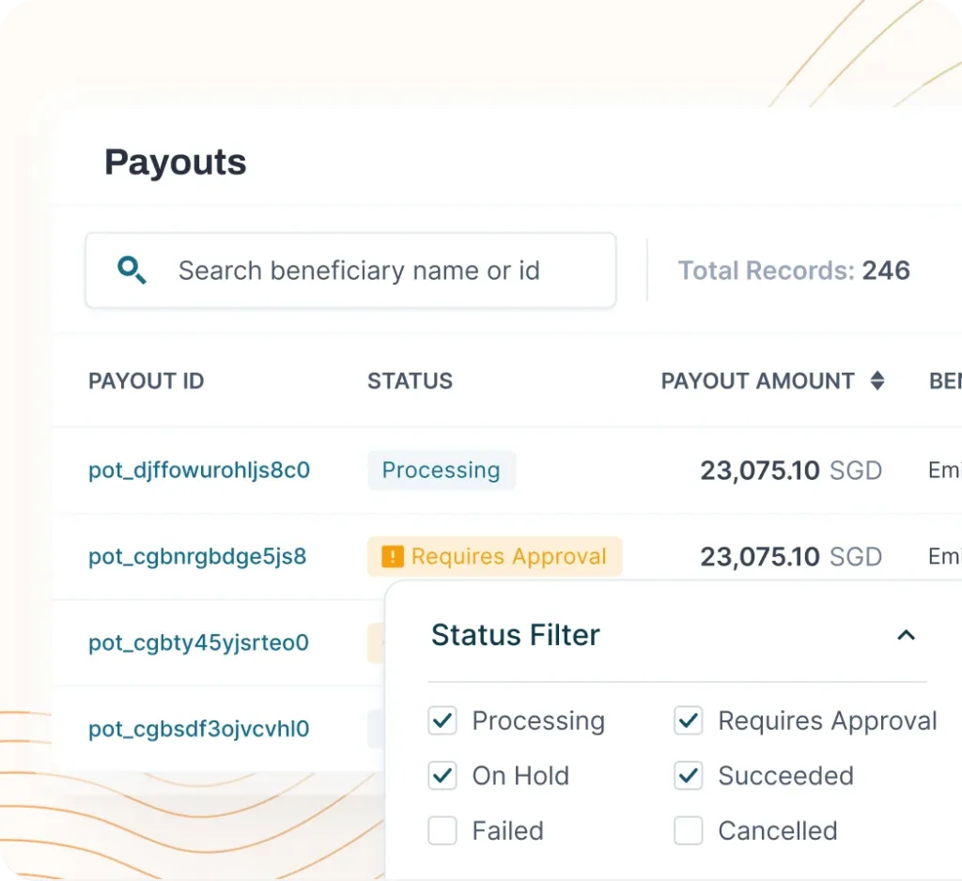The image size is (962, 881).
Task: Uncheck the On Hold checkbox
Action: pyautogui.click(x=442, y=776)
